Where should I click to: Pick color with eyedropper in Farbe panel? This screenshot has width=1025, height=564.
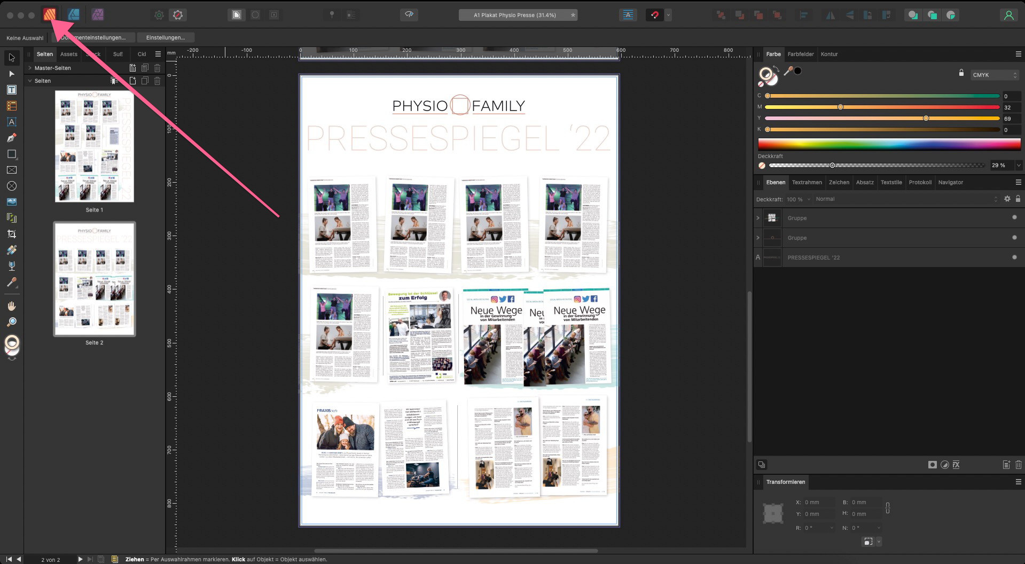(787, 72)
